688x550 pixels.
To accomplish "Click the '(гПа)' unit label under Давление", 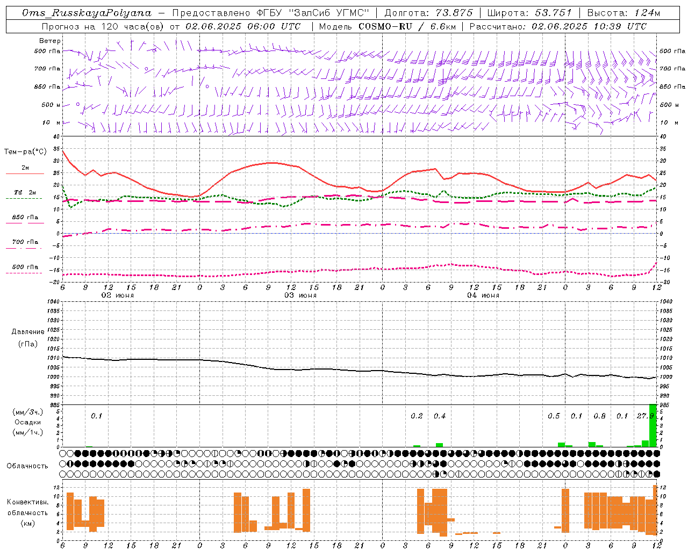I will point(27,344).
